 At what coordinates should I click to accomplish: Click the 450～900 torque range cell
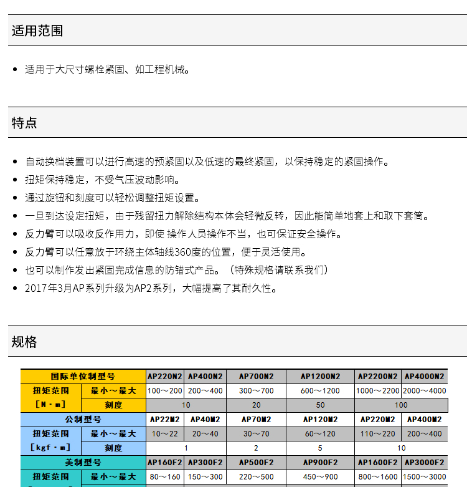[320, 477]
